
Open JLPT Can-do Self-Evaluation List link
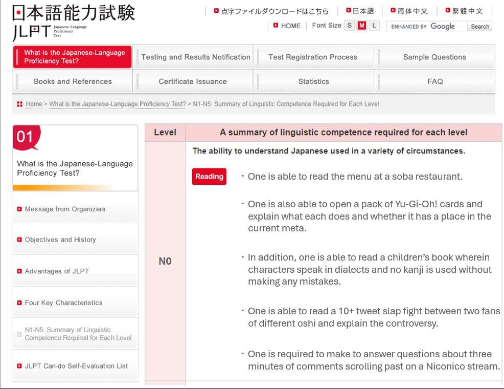[x=76, y=366]
